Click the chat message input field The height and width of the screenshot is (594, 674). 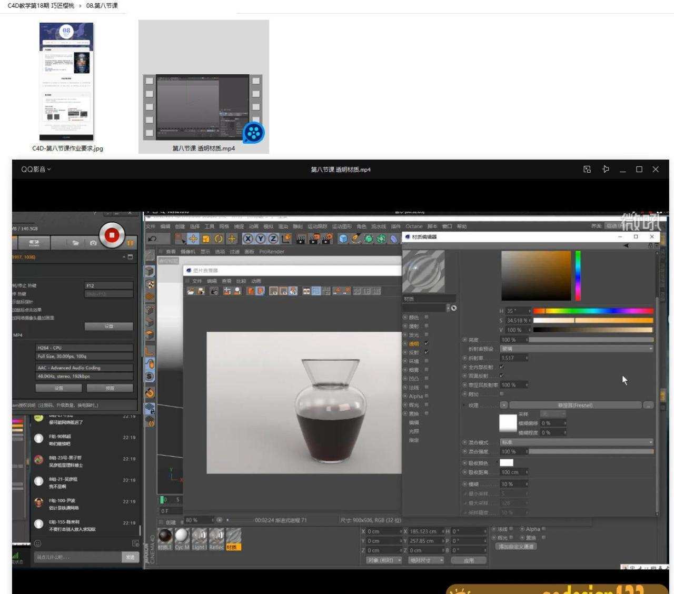(77, 557)
